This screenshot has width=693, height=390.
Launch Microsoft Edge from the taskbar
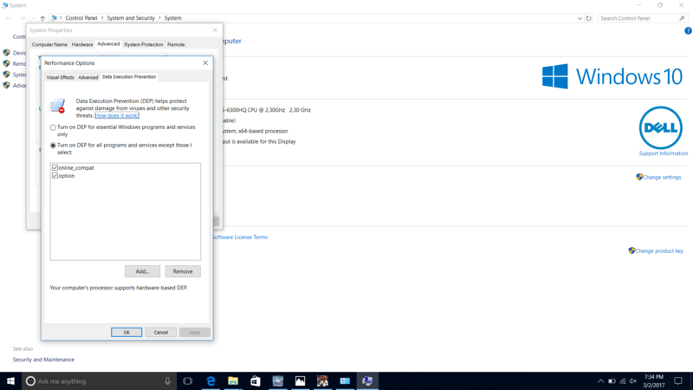(210, 381)
